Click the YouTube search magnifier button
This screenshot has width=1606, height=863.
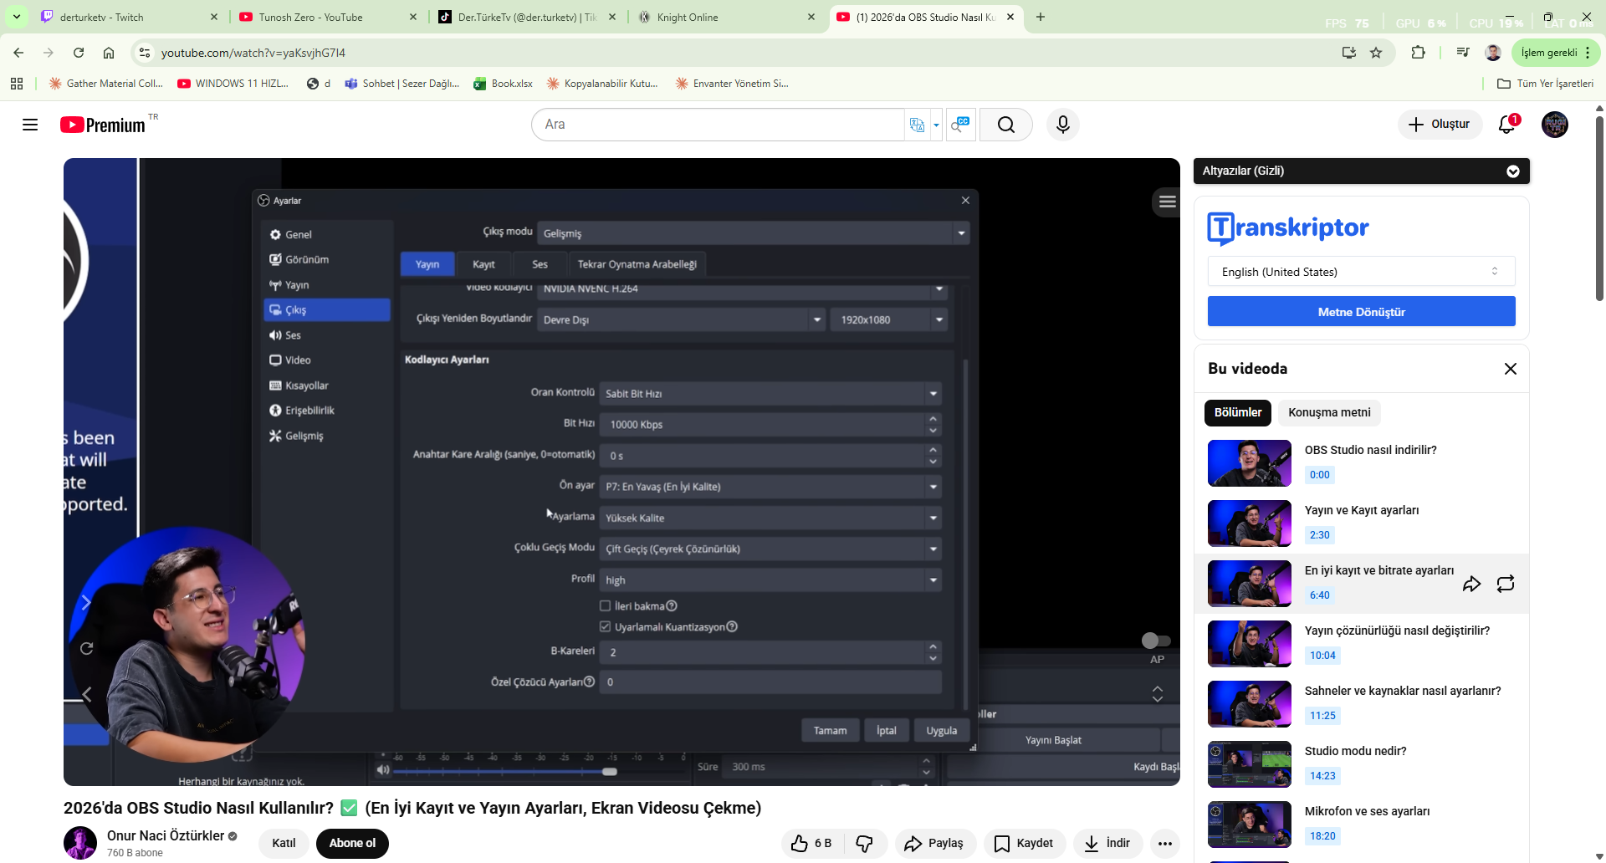1006,125
